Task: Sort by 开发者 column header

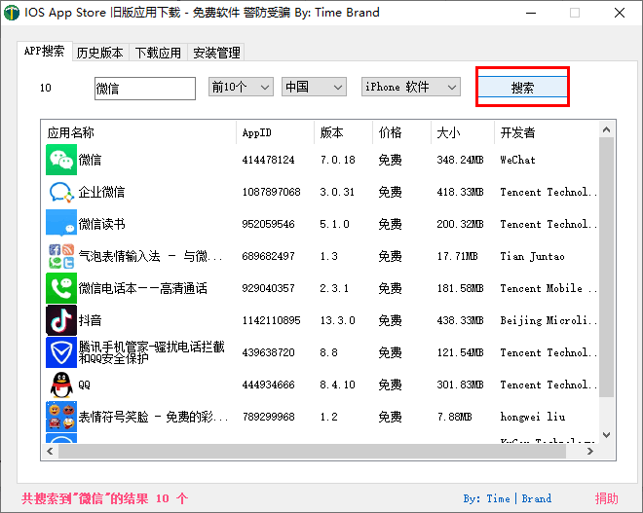Action: [x=547, y=132]
